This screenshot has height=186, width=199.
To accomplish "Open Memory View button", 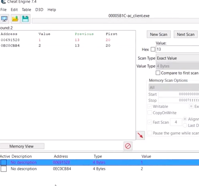I will point(22,146).
